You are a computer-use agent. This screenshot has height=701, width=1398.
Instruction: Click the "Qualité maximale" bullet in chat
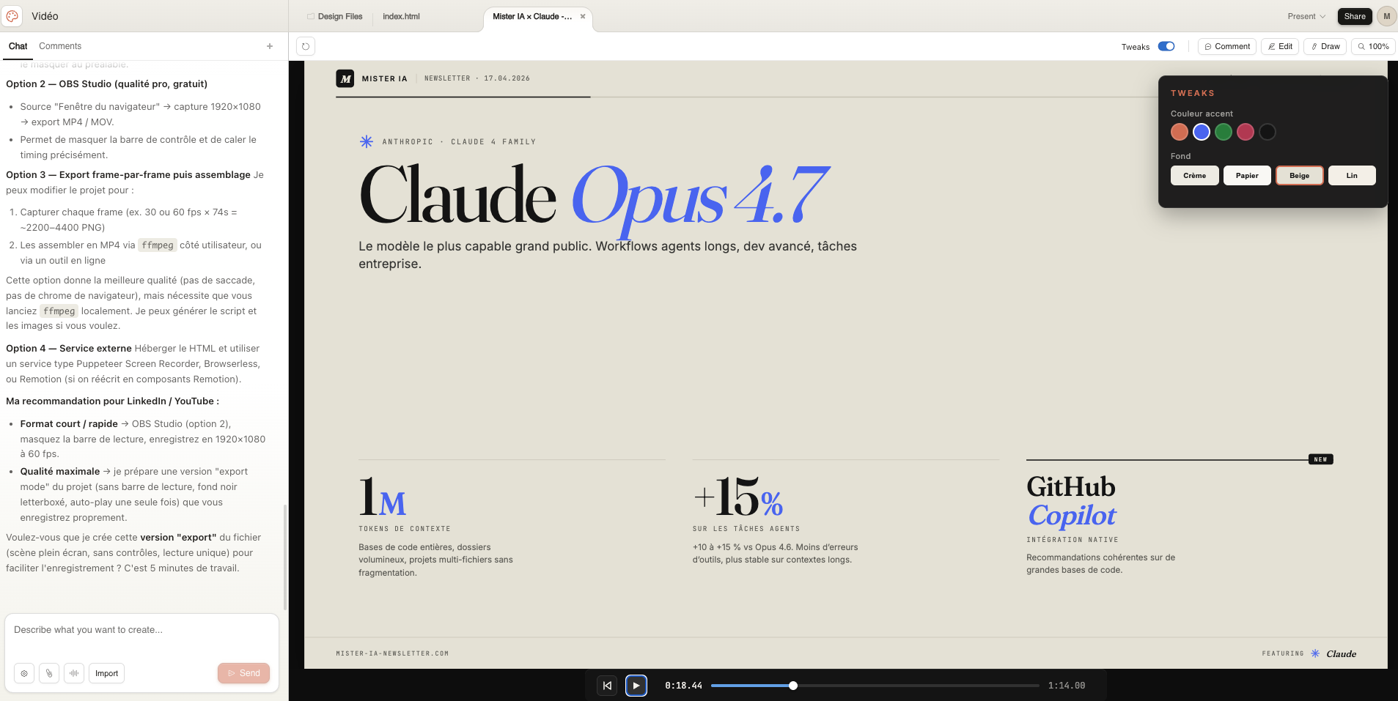click(60, 472)
